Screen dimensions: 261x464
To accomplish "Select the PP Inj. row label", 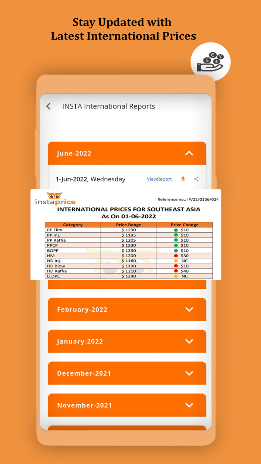I will pos(54,235).
